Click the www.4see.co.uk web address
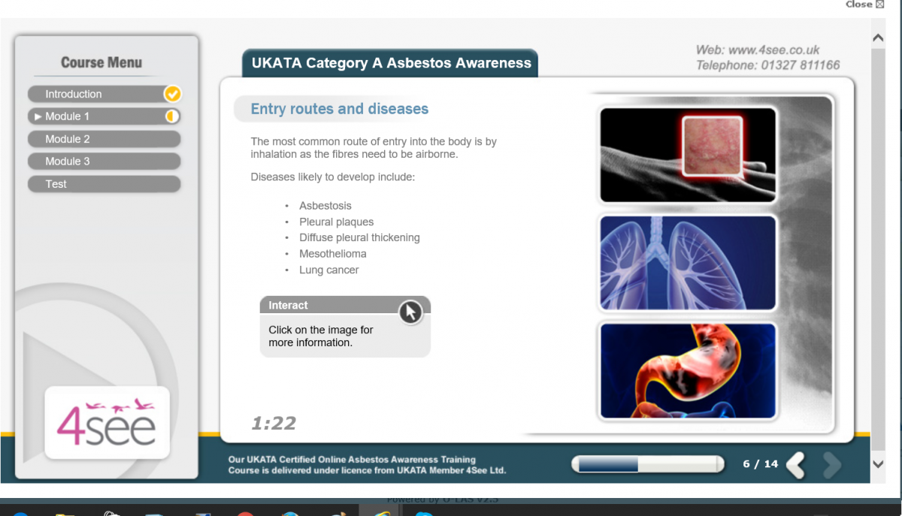Viewport: 902px width, 516px height. tap(758, 50)
